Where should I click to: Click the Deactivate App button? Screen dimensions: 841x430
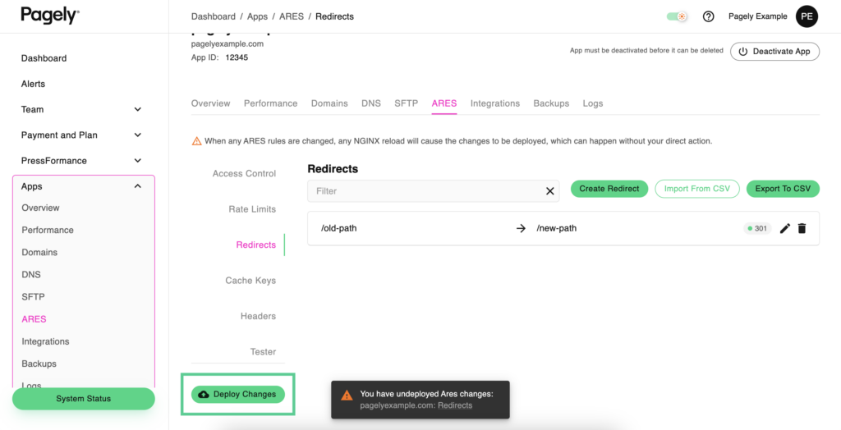(775, 52)
